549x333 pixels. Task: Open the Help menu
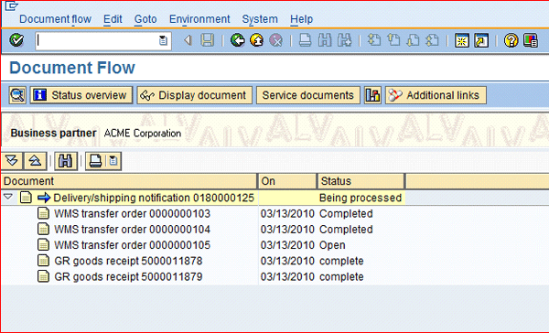[301, 19]
